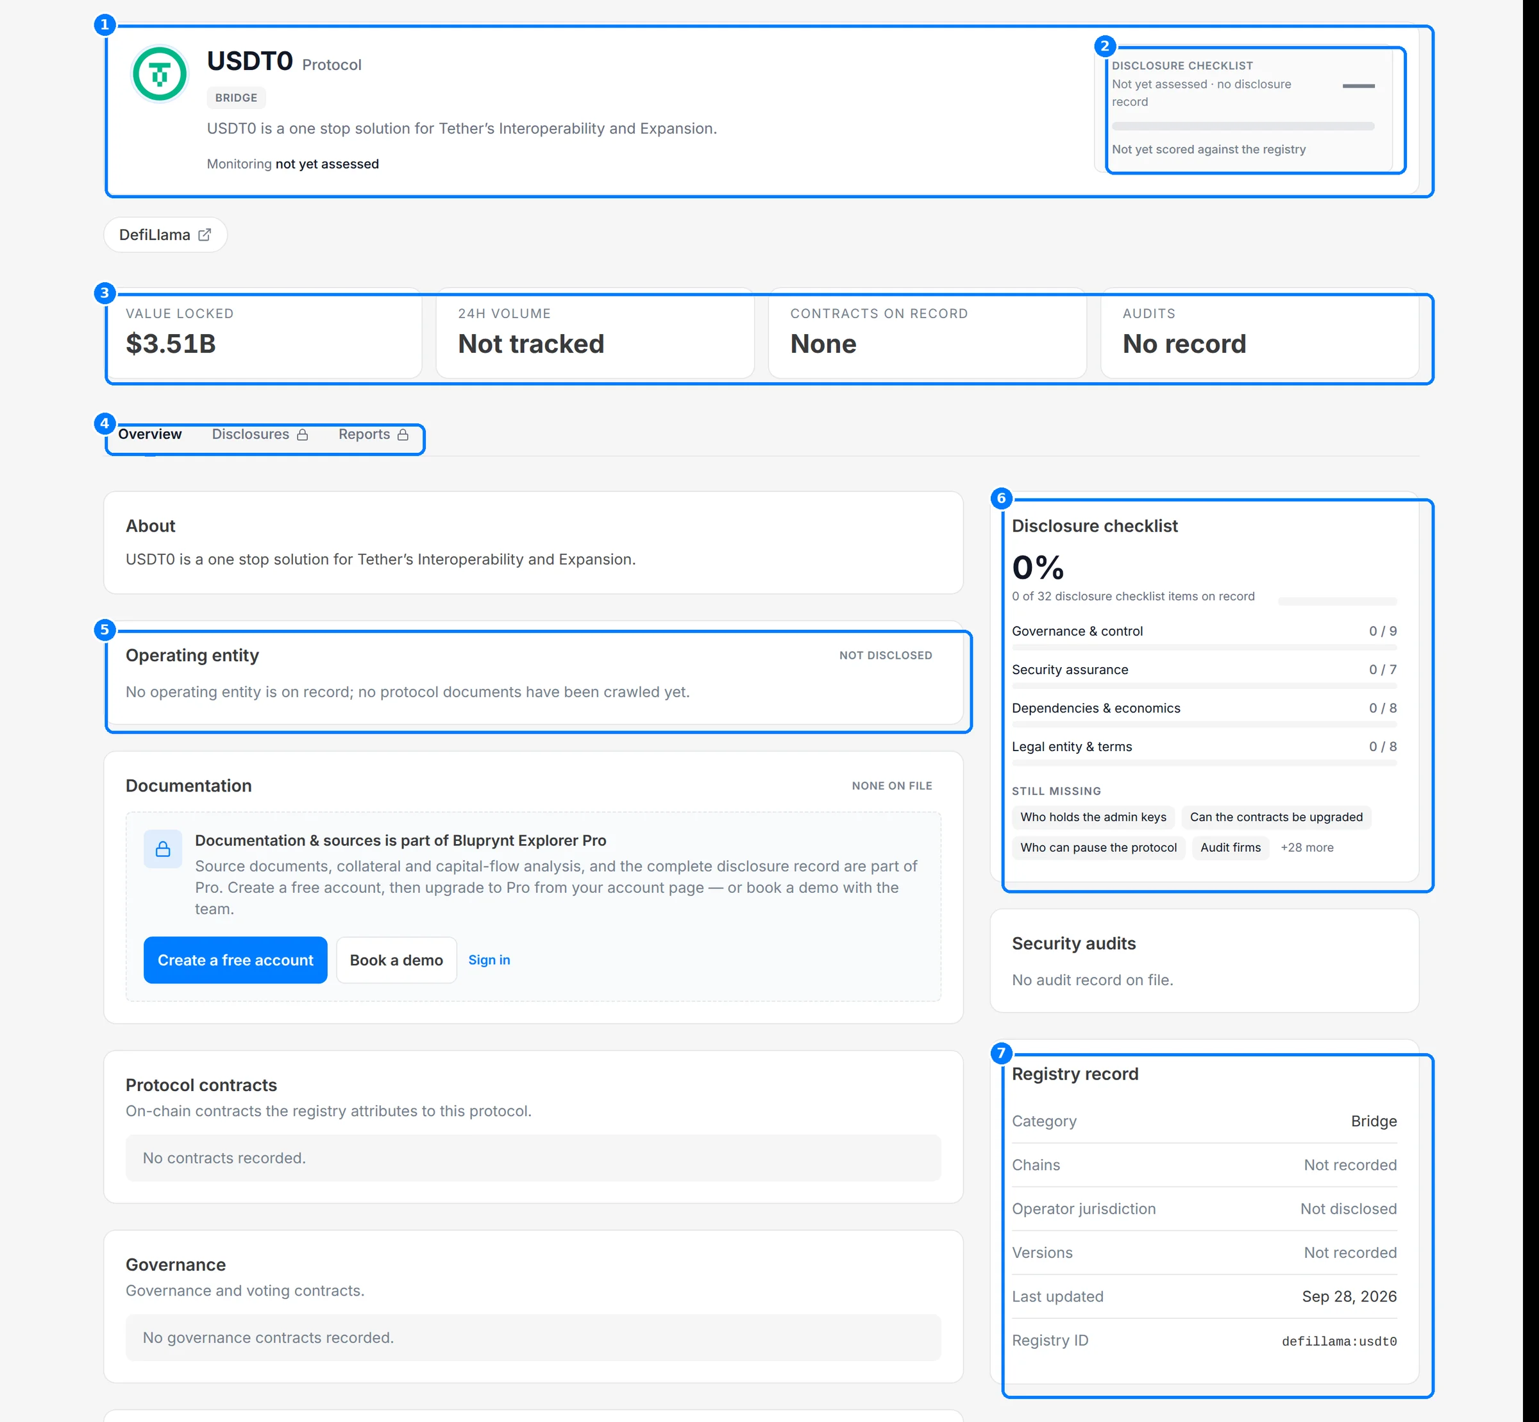The width and height of the screenshot is (1539, 1422).
Task: Click the Audit firms chip
Action: point(1231,847)
